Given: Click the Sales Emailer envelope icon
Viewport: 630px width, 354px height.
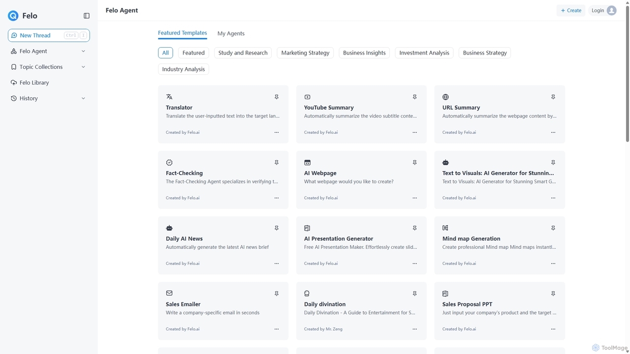Looking at the screenshot, I should [169, 293].
